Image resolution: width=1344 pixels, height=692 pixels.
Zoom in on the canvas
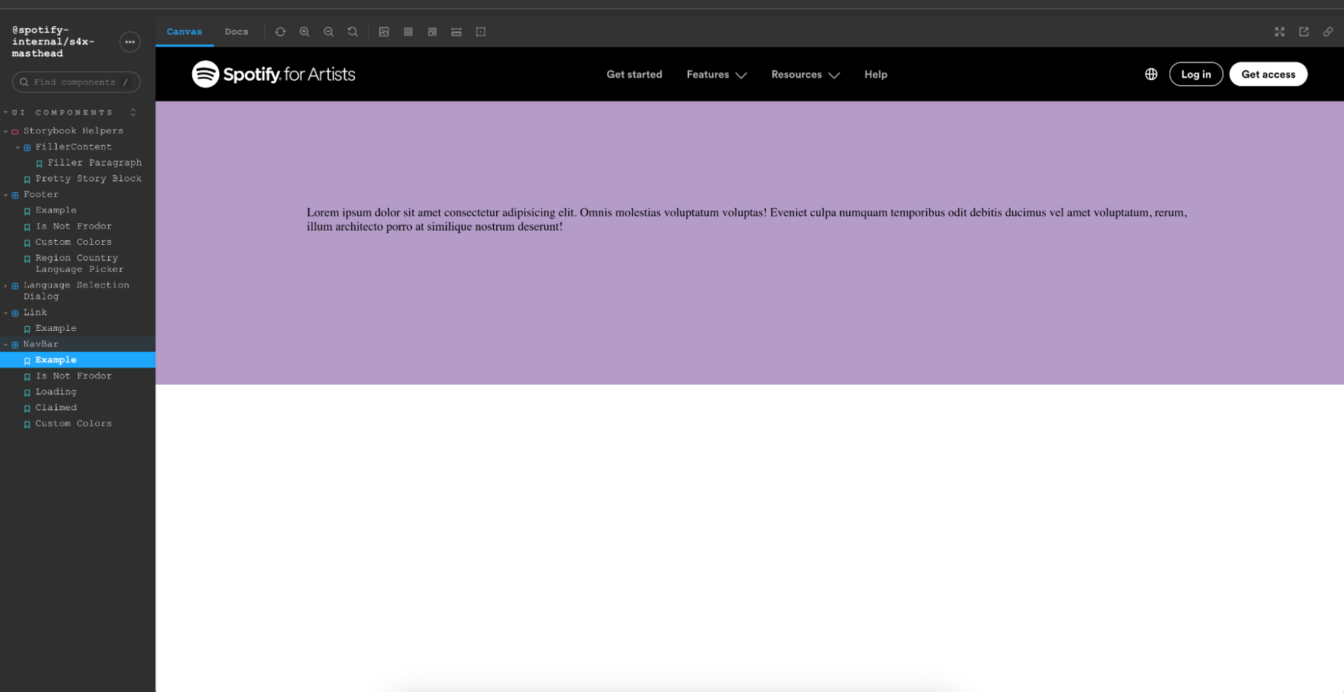pyautogui.click(x=305, y=32)
